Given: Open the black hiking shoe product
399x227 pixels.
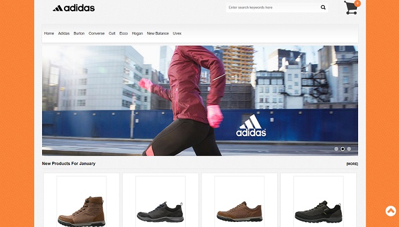Looking at the screenshot, I should click(x=318, y=201).
